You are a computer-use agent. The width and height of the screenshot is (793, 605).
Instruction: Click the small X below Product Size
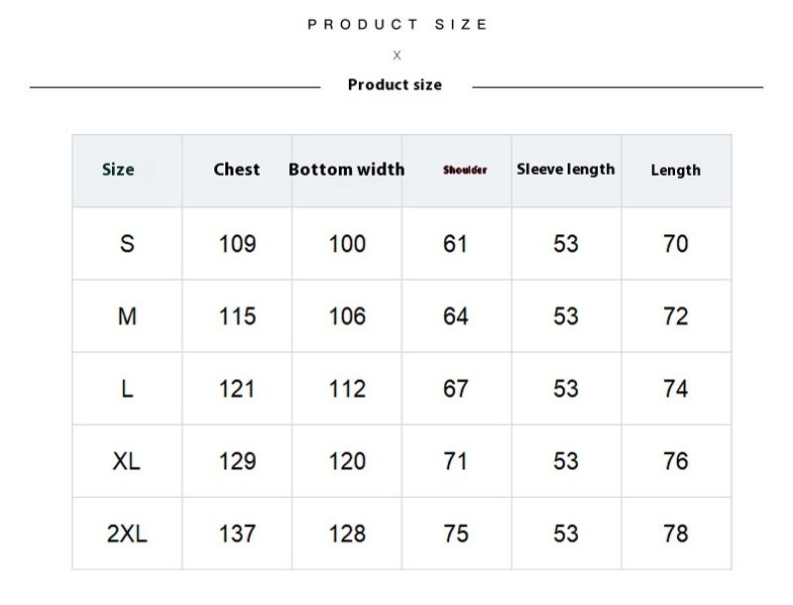click(x=397, y=56)
